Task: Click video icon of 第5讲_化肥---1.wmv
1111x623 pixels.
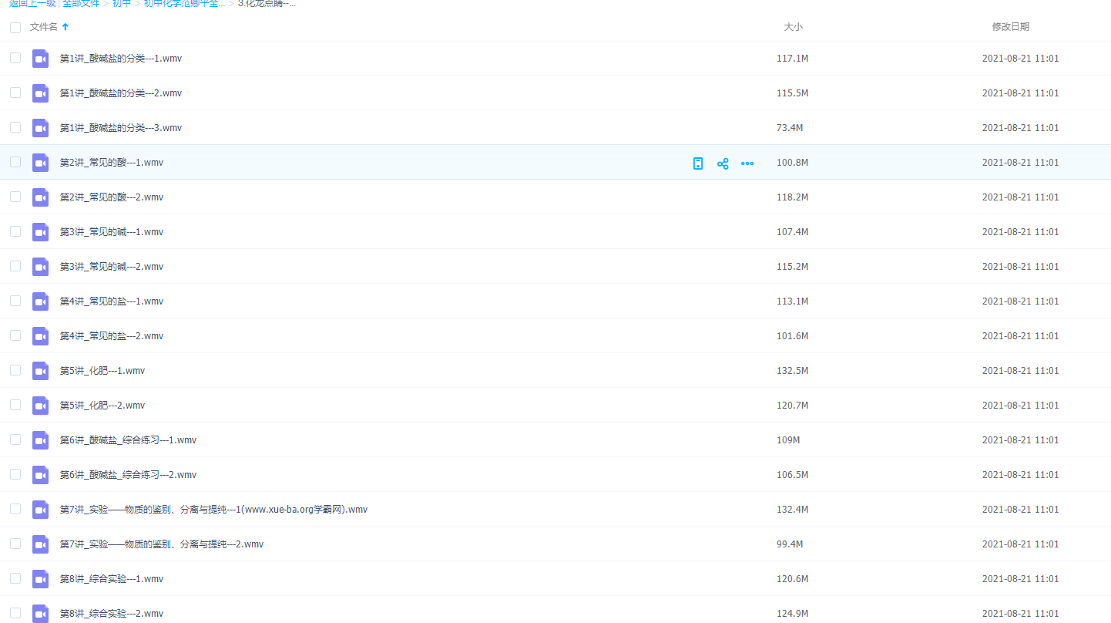Action: (41, 371)
